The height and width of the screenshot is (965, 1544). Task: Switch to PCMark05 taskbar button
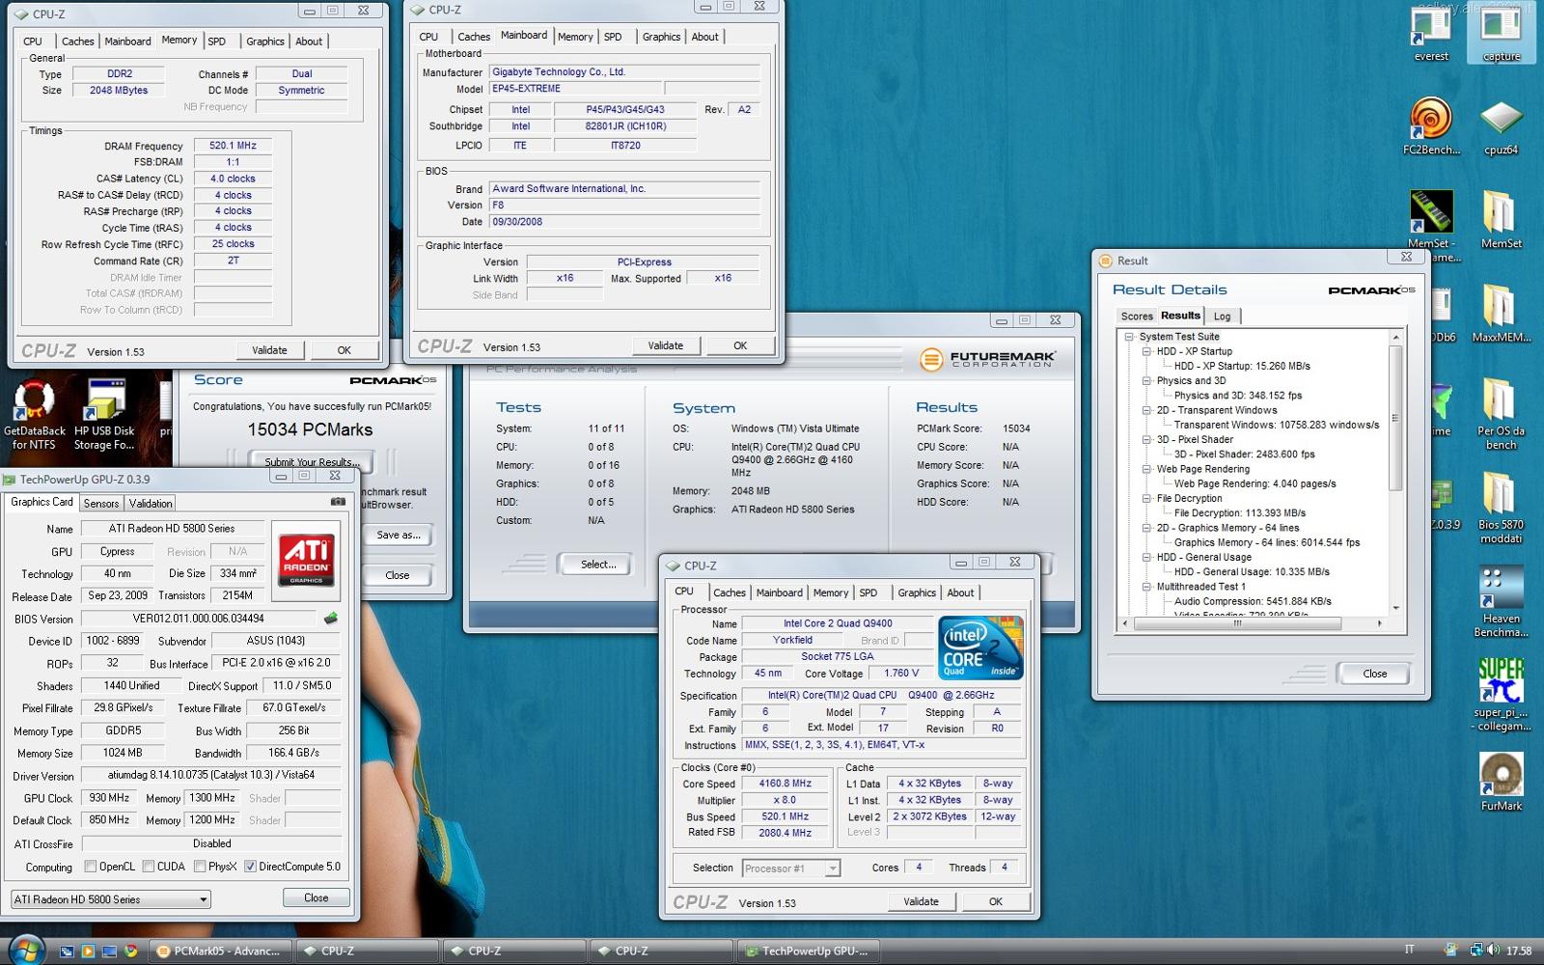[219, 951]
